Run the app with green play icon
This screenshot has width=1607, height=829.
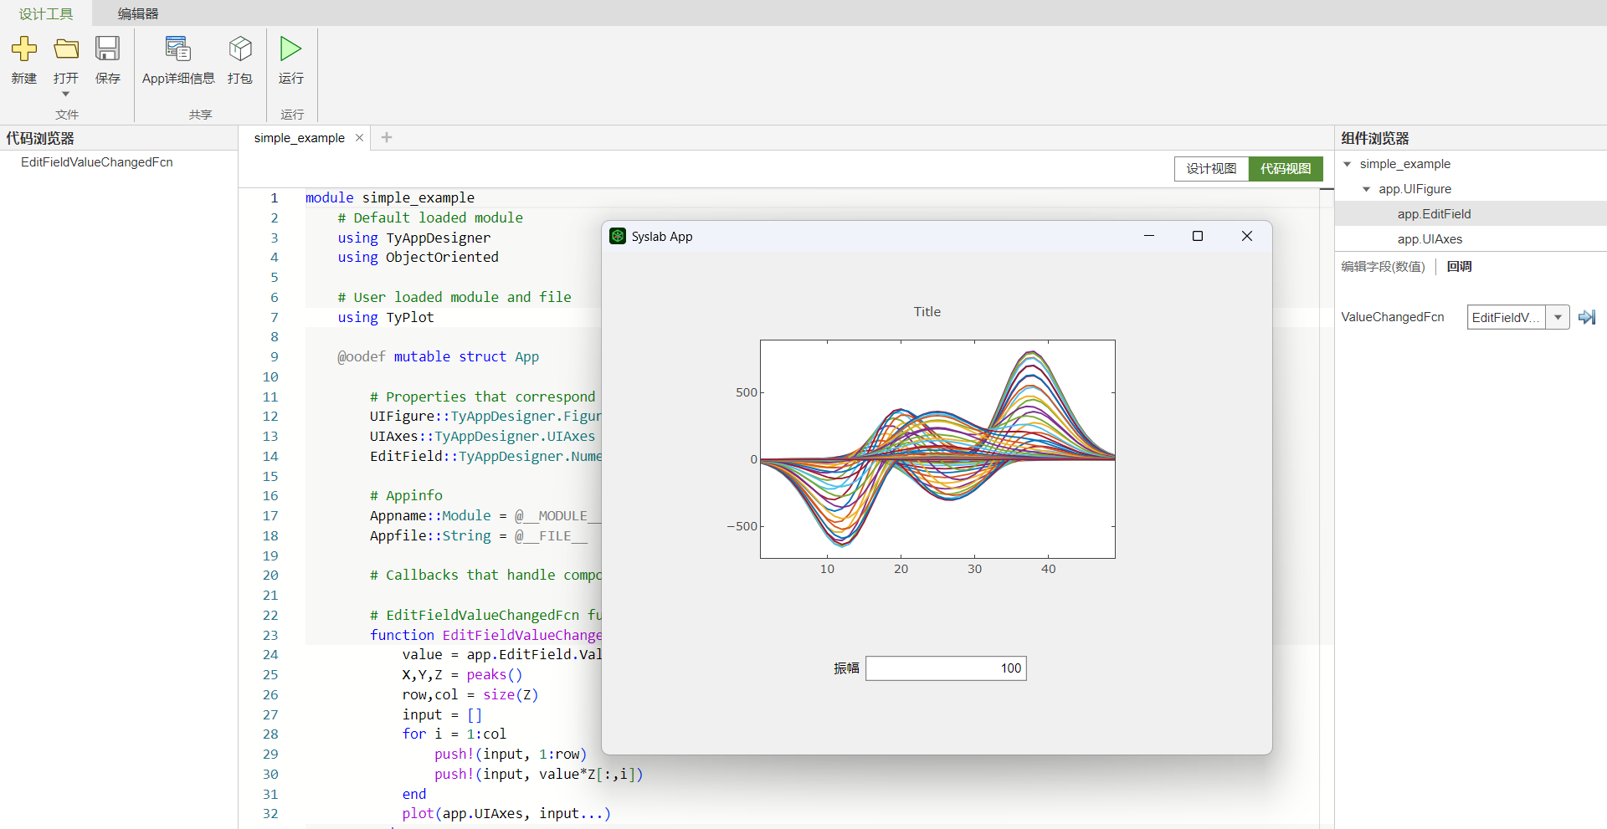pyautogui.click(x=290, y=49)
